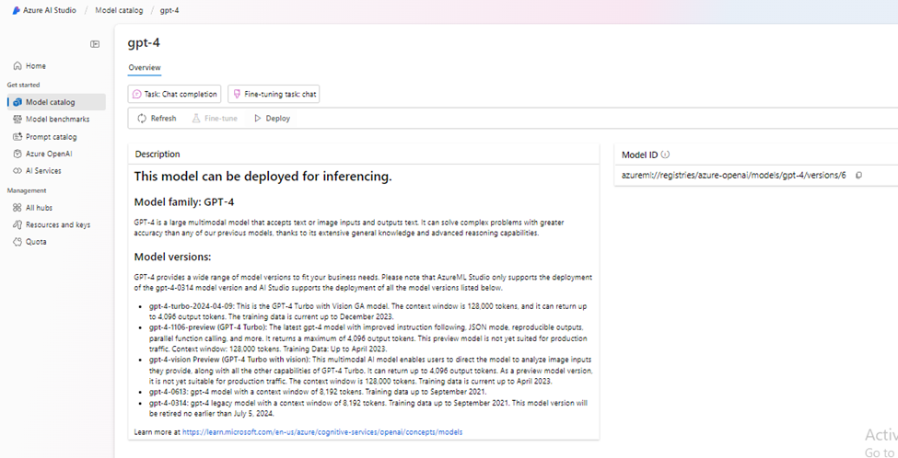Open the learn.microsoft.com models link
This screenshot has width=898, height=458.
322,432
